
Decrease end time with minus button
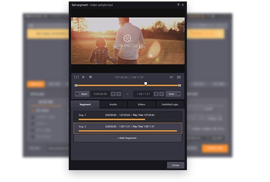click(x=162, y=94)
